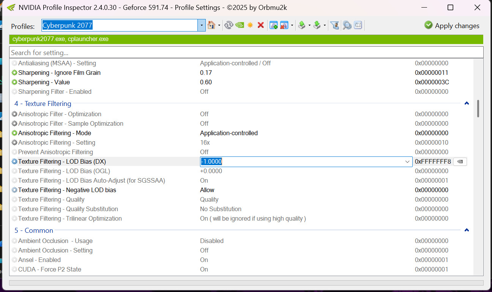Click the import profiles green down-arrow icon
This screenshot has height=292, width=492.
317,25
